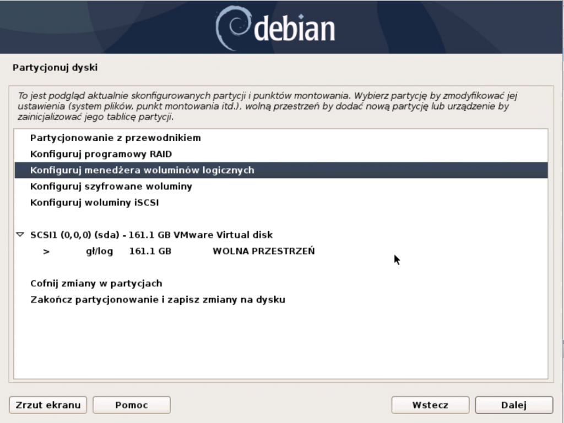Select the WOLNA PRZESTRZEŃ free space label
564x423 pixels.
[x=263, y=251]
